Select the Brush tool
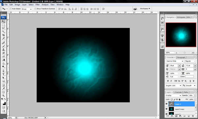Image resolution: width=198 pixels, height=119 pixels. click(3, 46)
